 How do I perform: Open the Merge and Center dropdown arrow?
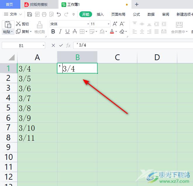187,32
